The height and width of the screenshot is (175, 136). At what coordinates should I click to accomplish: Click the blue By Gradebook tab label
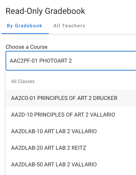tap(25, 26)
